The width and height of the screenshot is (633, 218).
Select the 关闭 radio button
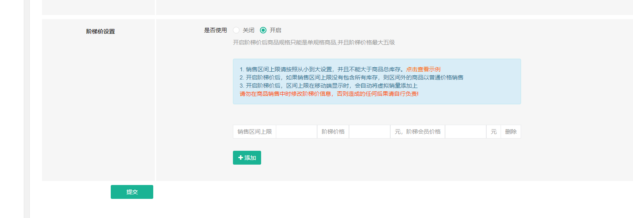click(x=236, y=30)
